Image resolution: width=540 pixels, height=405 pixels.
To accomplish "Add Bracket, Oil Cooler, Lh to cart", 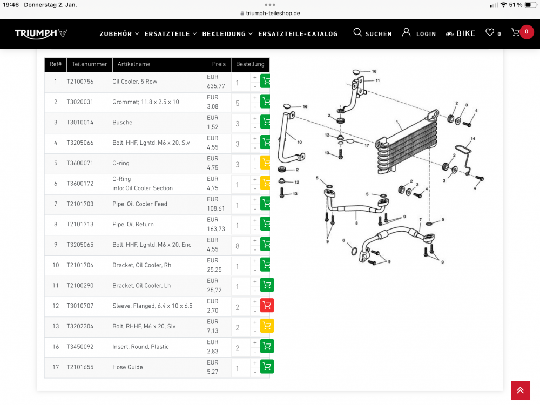I will pos(267,285).
